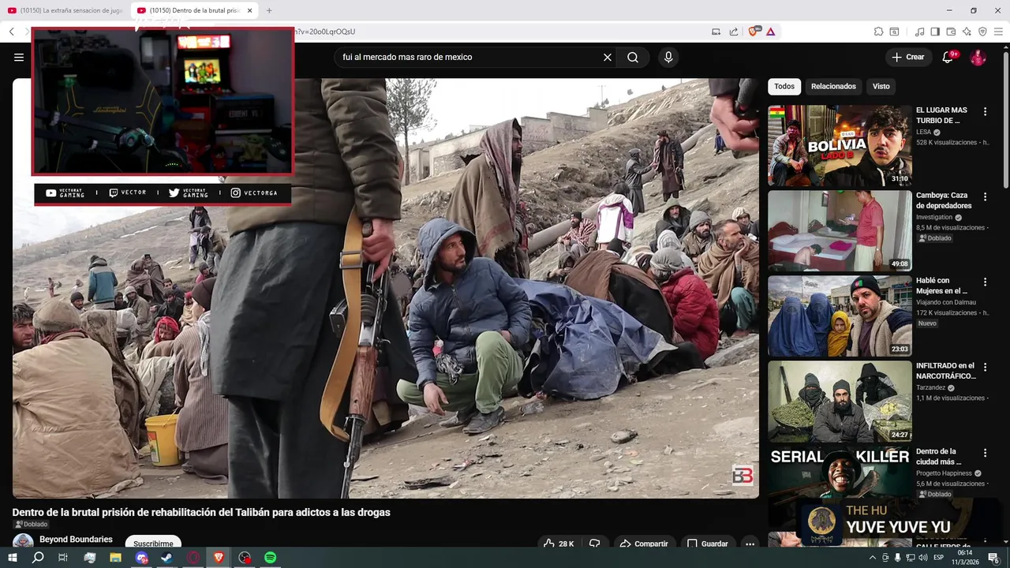
Task: Open the Leo AI sparkle icon
Action: (967, 32)
